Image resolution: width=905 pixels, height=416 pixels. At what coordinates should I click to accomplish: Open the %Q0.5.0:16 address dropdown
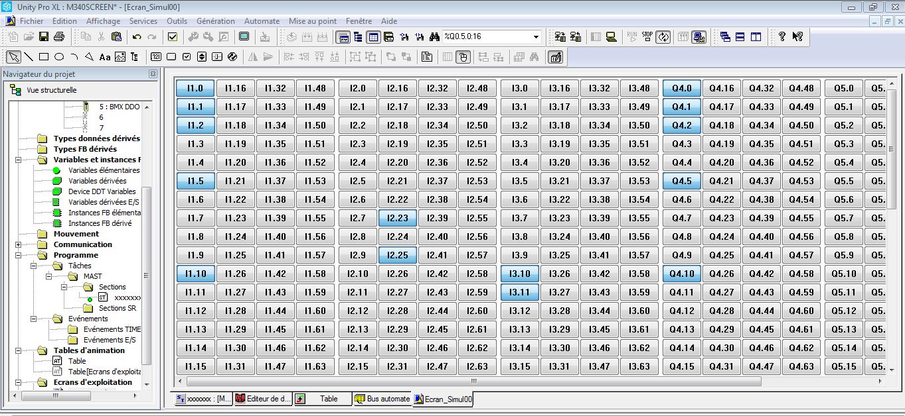pyautogui.click(x=536, y=36)
